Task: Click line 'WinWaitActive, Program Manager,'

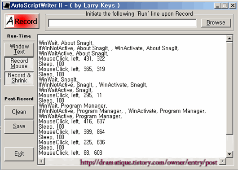Action: tap(80, 116)
